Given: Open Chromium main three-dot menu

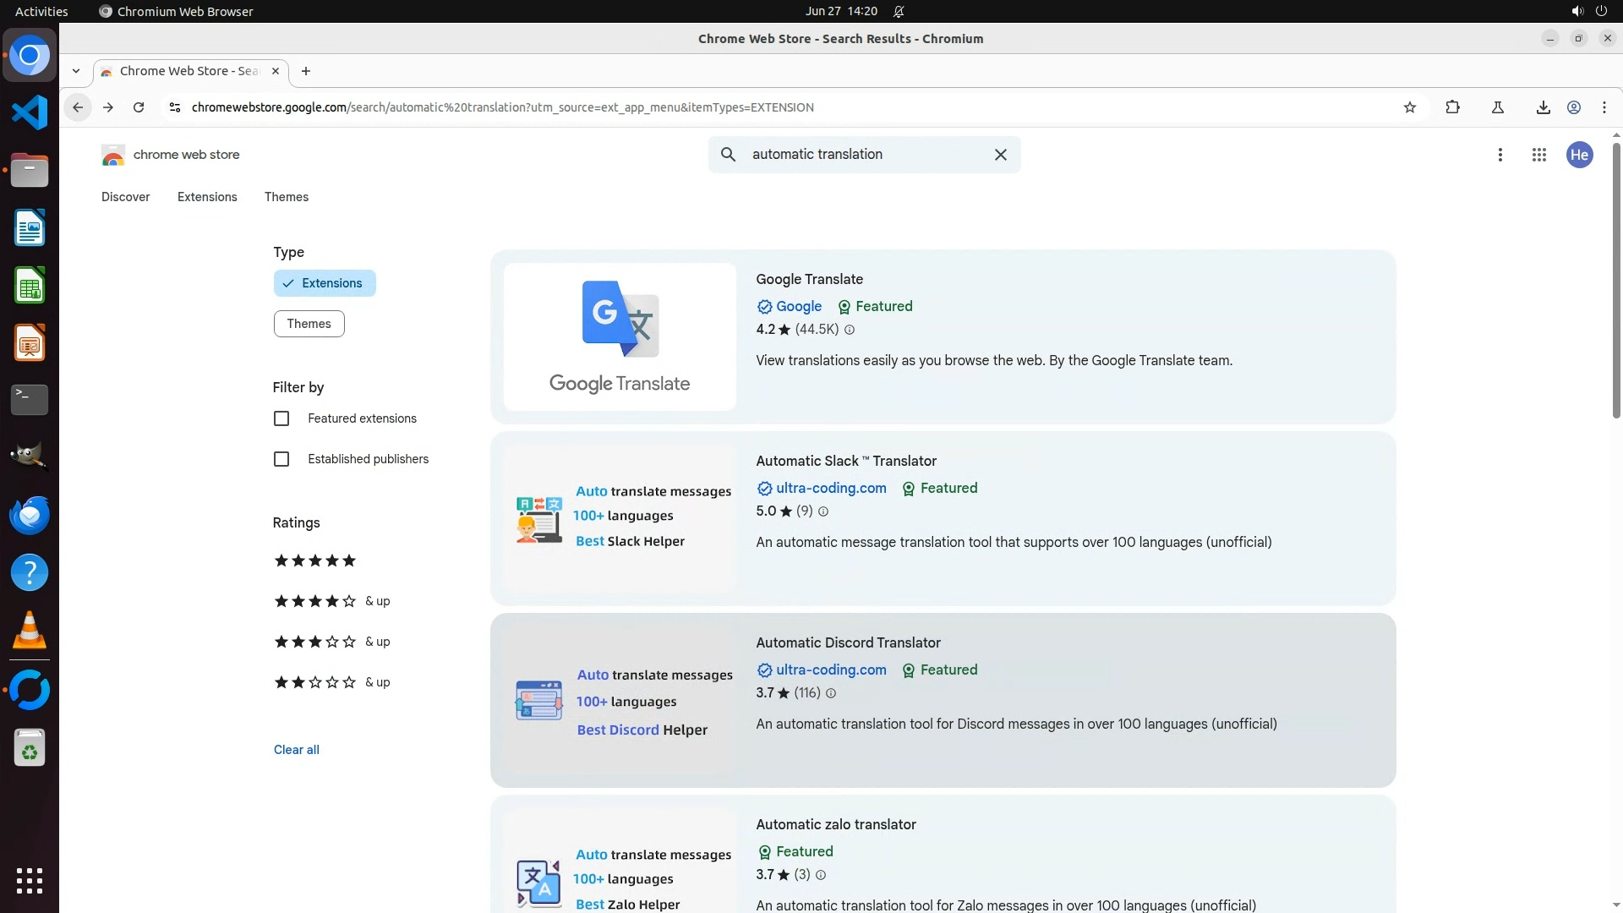Looking at the screenshot, I should click(x=1604, y=107).
